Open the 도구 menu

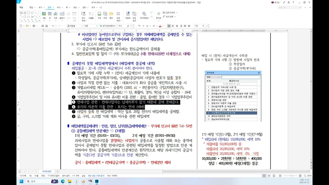[x=93, y=7]
